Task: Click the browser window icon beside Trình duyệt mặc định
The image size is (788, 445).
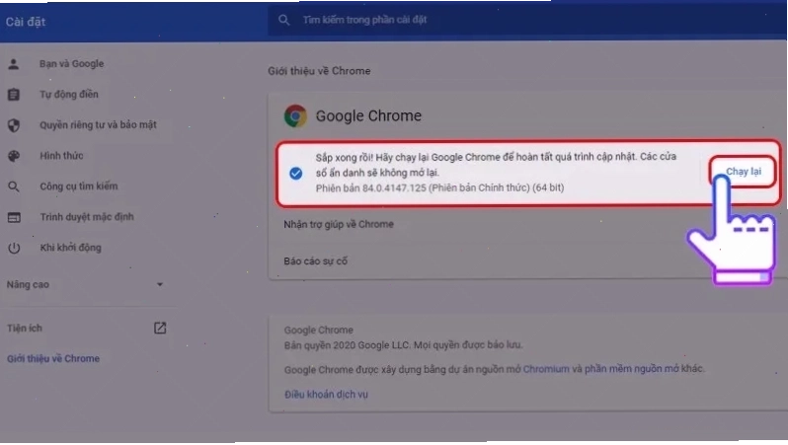Action: (14, 217)
